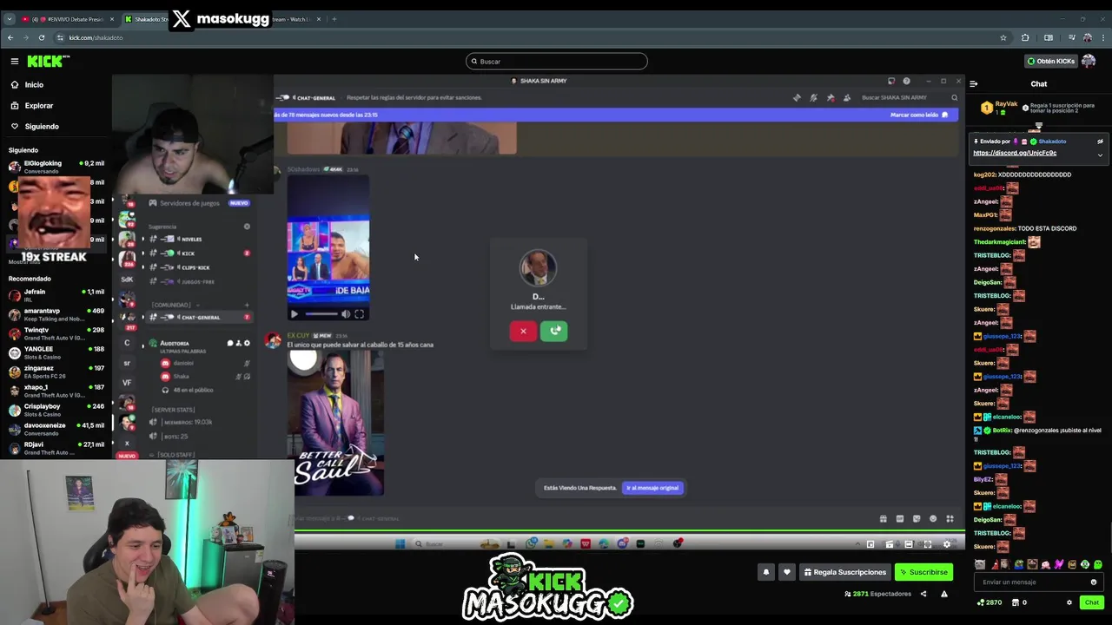Reload the browser page
This screenshot has width=1112, height=625.
click(41, 37)
